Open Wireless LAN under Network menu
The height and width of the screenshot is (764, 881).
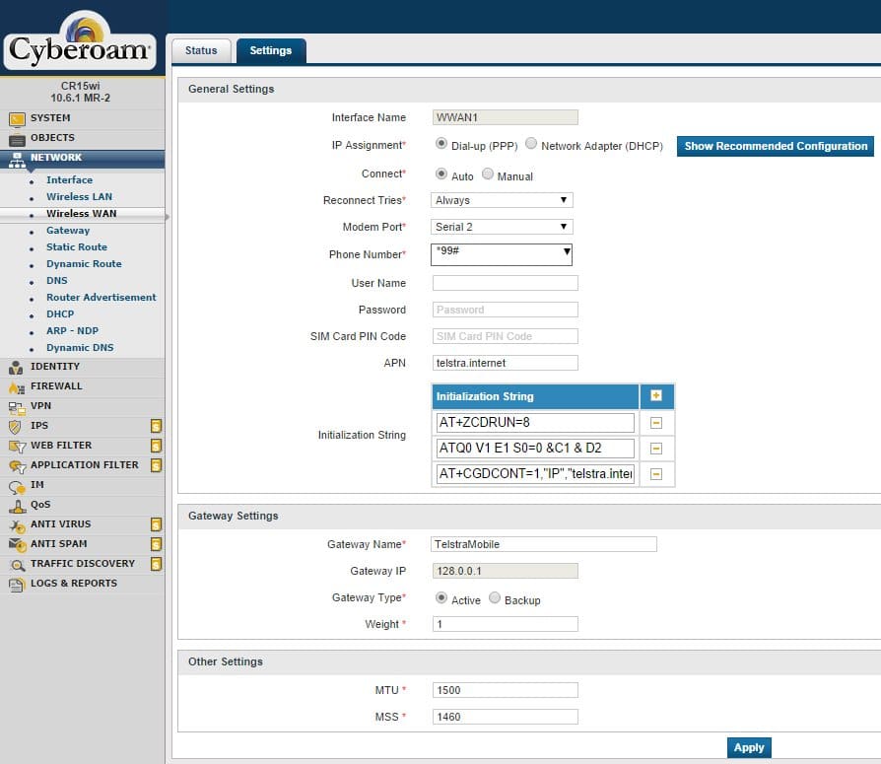tap(79, 197)
